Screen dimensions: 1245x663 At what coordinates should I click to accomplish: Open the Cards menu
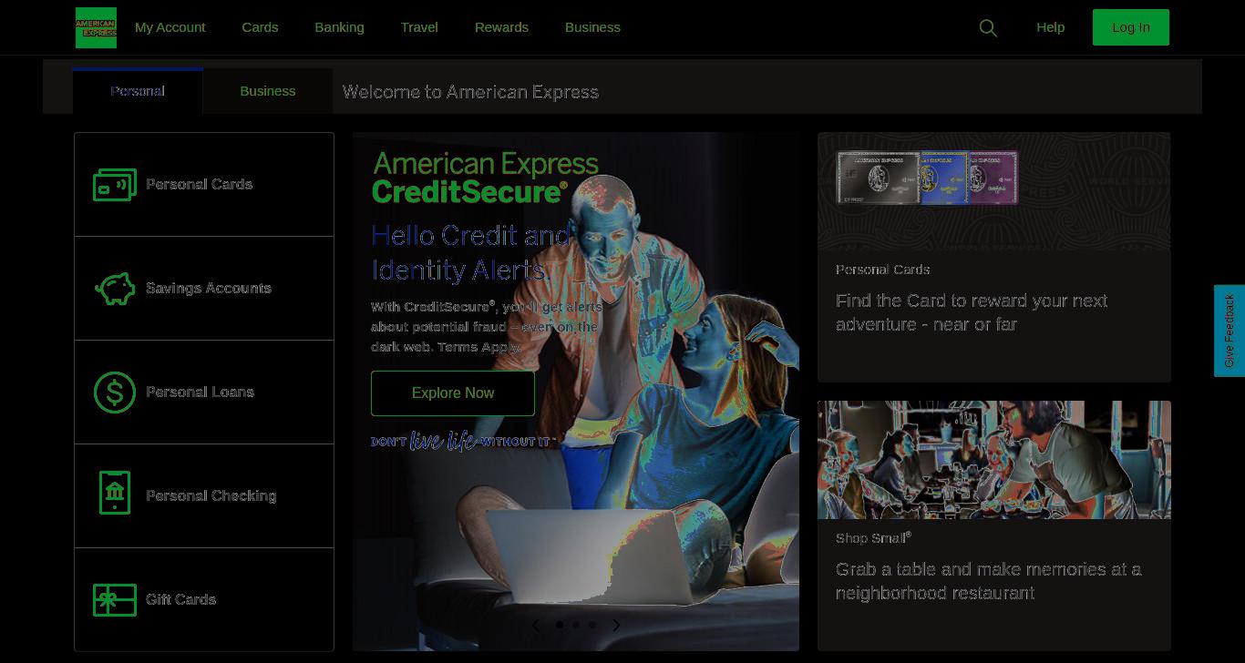(x=260, y=27)
